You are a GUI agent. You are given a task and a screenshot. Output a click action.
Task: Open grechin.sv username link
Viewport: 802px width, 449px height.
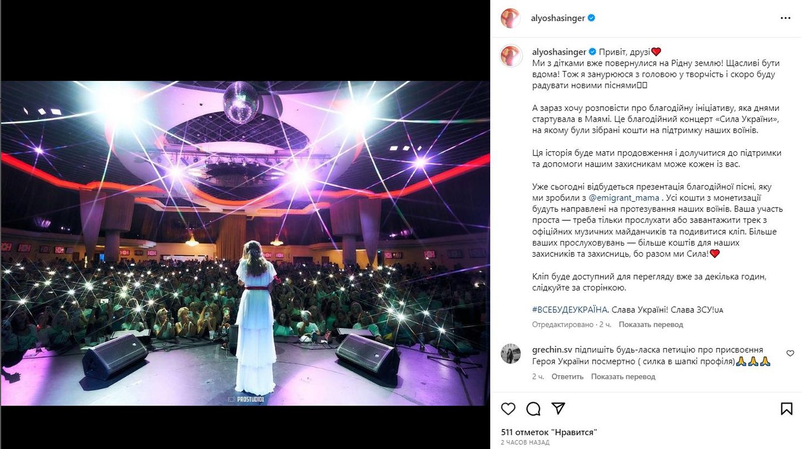(552, 349)
